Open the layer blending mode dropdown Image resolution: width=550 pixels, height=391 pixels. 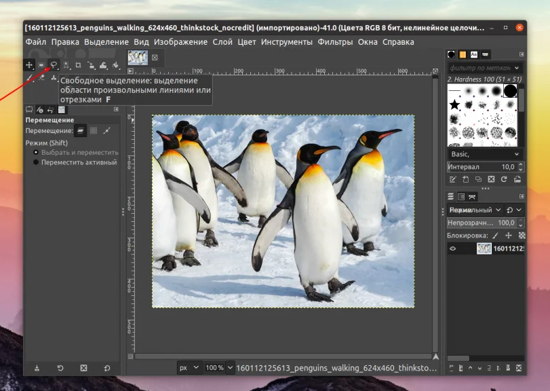pos(475,210)
